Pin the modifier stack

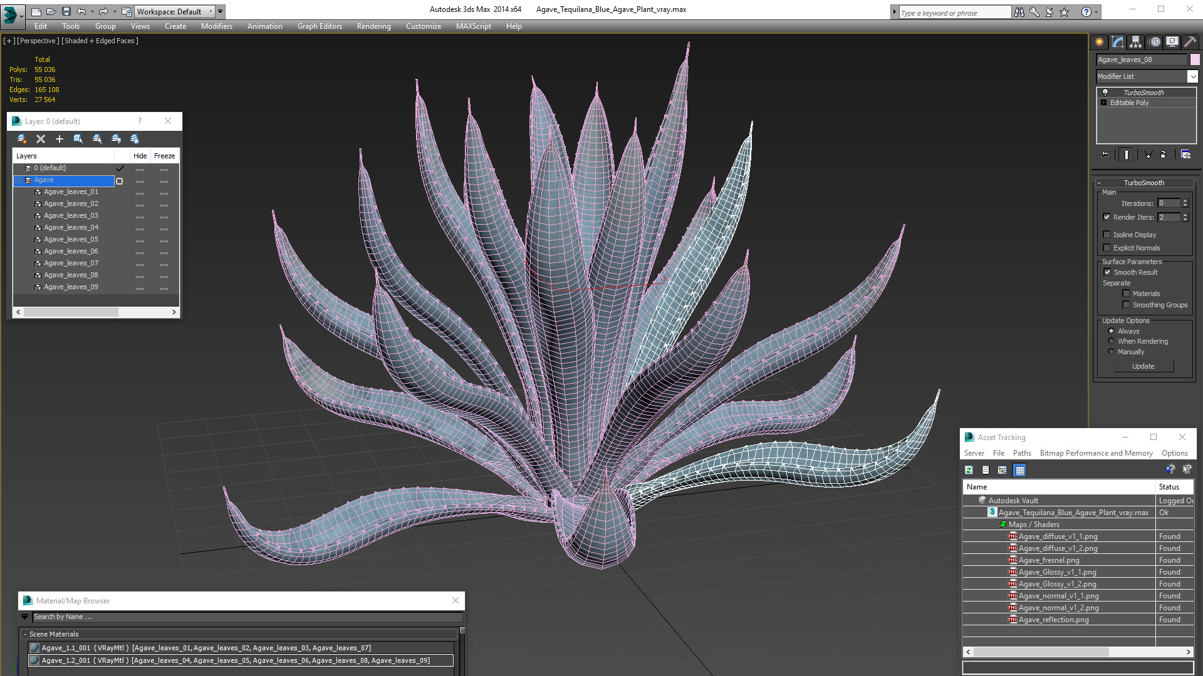pyautogui.click(x=1105, y=154)
